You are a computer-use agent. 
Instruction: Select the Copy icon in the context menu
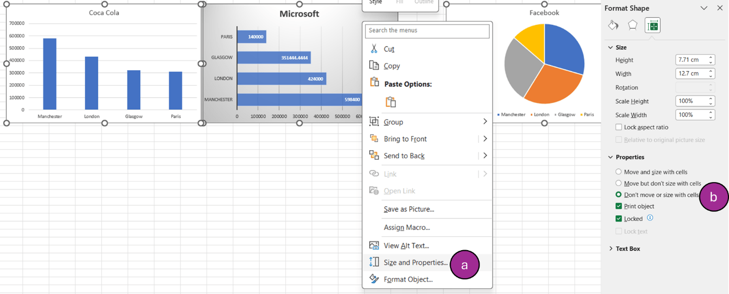[374, 66]
